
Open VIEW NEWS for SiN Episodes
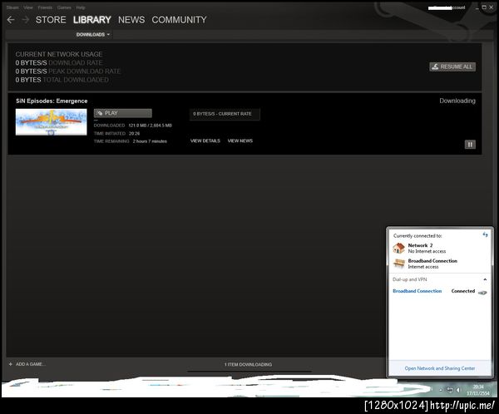click(240, 140)
